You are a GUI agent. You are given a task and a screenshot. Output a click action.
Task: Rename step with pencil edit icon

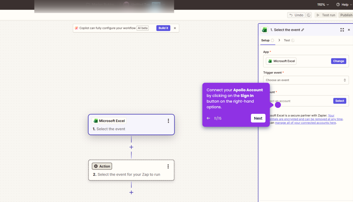tap(303, 30)
